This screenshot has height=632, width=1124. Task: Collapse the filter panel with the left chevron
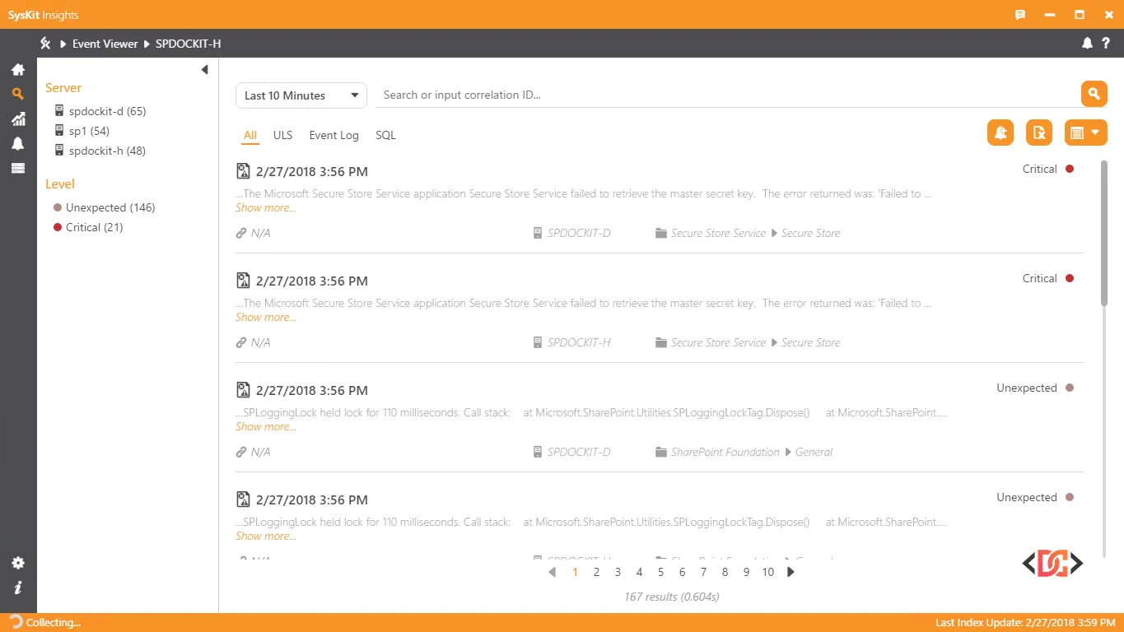tap(204, 69)
